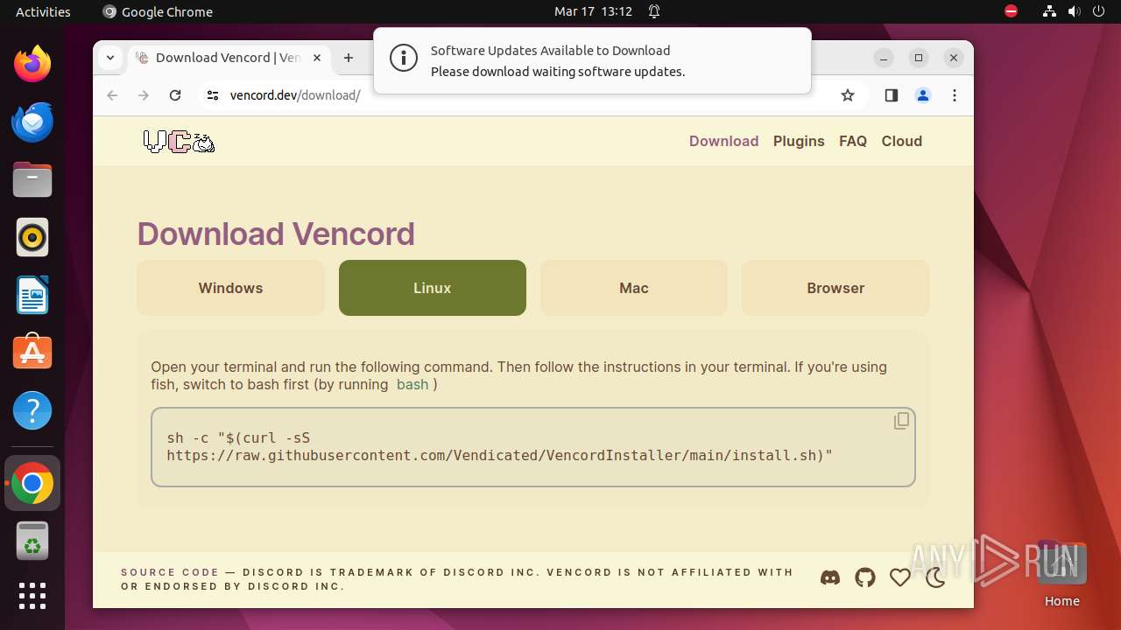Open the volume icon in system tray
The width and height of the screenshot is (1121, 630).
1074,11
